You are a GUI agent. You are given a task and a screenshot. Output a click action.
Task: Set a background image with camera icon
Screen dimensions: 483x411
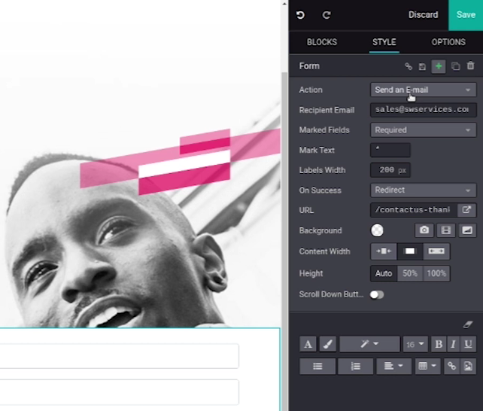[x=424, y=230]
